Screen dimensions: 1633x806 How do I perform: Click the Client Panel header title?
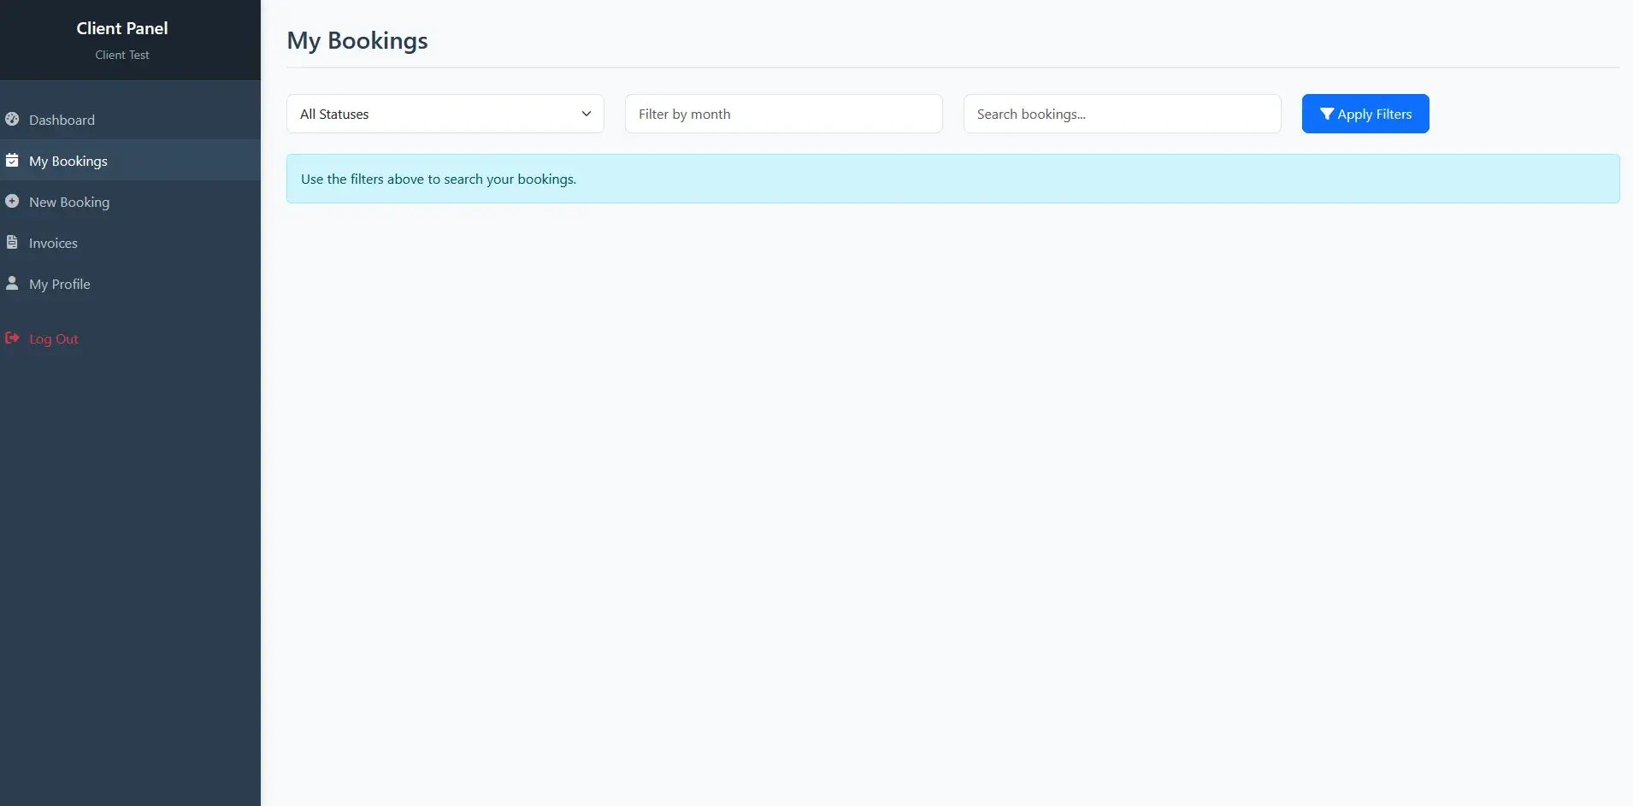(x=122, y=28)
